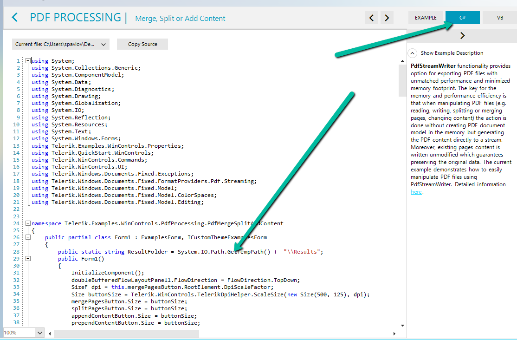Show the next example with right chevron
The height and width of the screenshot is (340, 517).
387,18
